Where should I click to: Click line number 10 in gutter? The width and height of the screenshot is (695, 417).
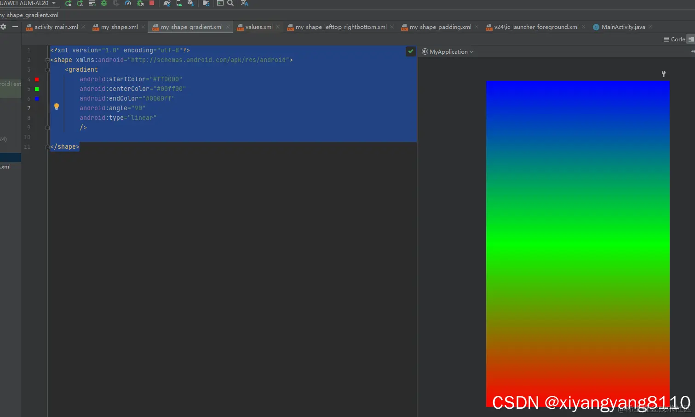(27, 137)
